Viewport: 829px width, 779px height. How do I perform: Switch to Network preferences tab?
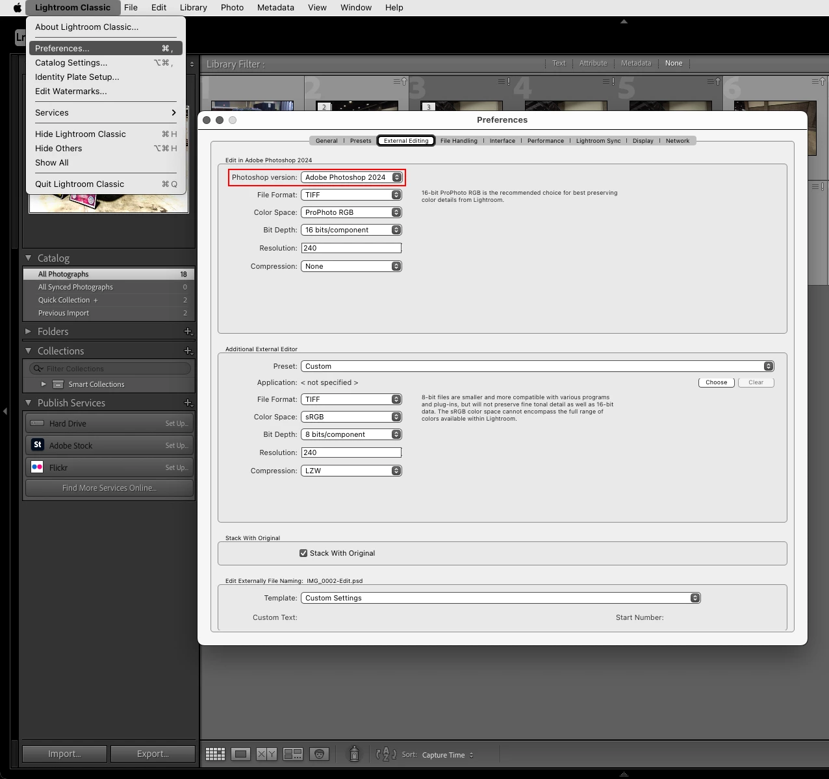[x=678, y=141]
